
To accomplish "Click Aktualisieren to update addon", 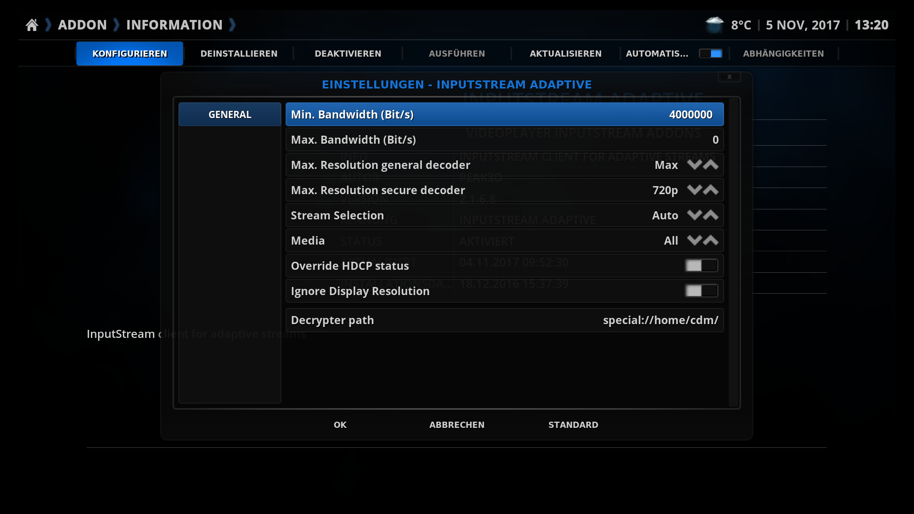I will point(566,53).
